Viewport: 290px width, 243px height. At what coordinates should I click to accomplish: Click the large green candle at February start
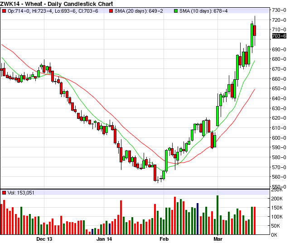click(166, 160)
